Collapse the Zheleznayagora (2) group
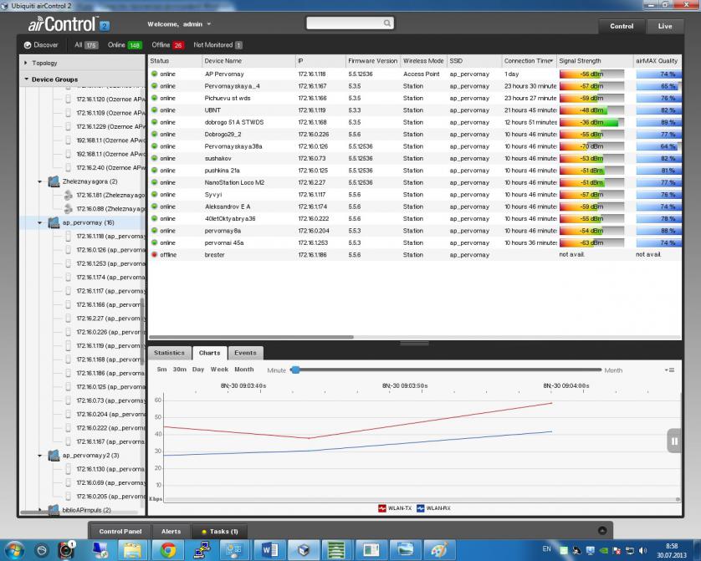 (40, 181)
